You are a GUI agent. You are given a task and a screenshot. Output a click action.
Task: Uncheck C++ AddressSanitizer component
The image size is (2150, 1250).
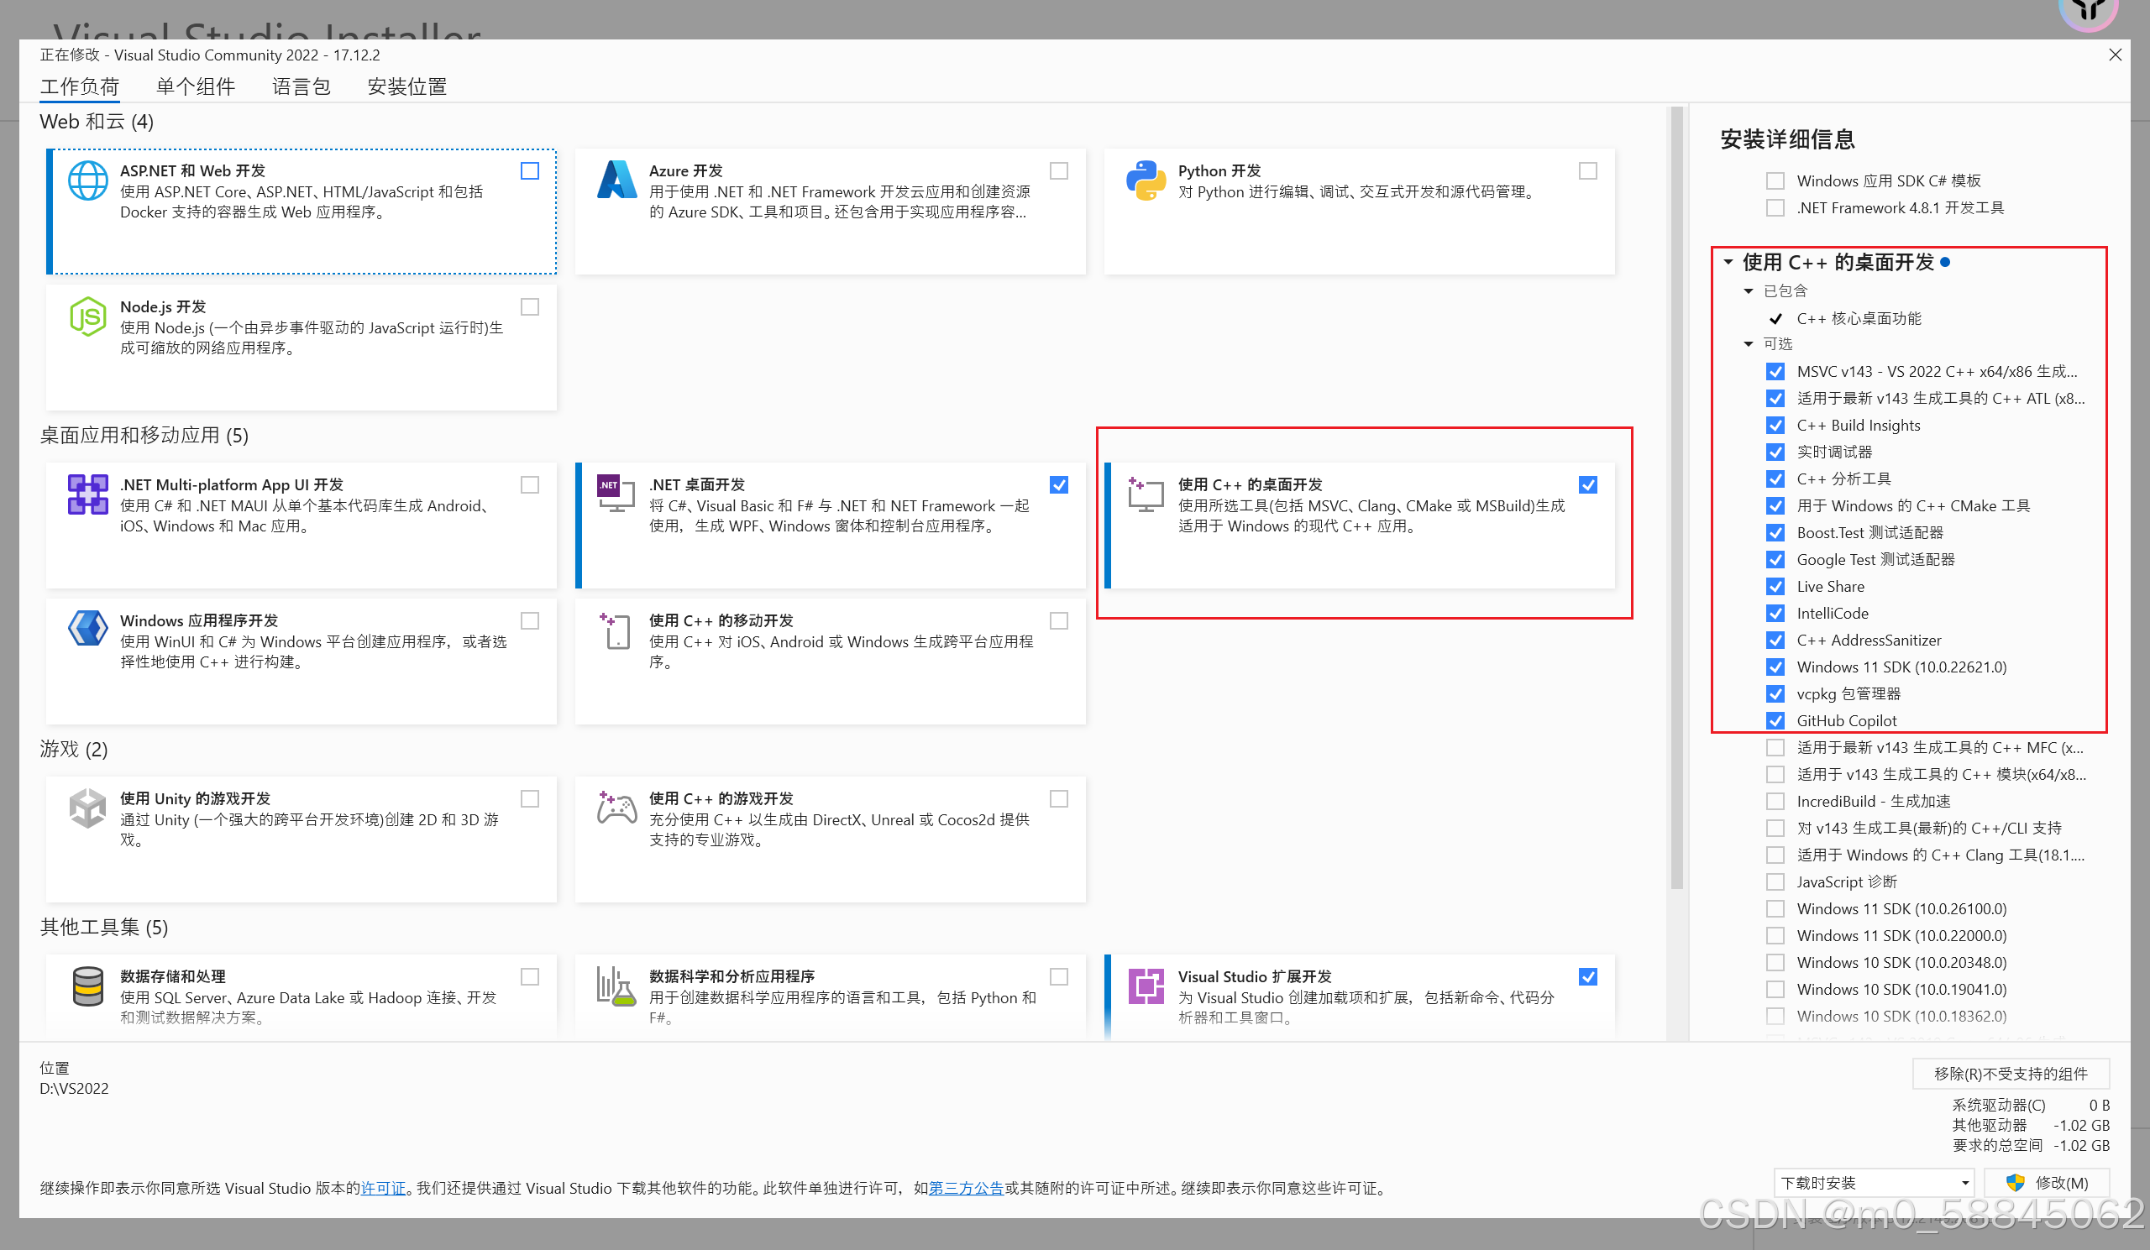pyautogui.click(x=1775, y=640)
